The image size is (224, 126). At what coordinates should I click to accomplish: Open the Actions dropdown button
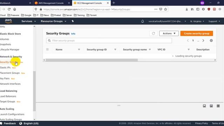click(169, 34)
